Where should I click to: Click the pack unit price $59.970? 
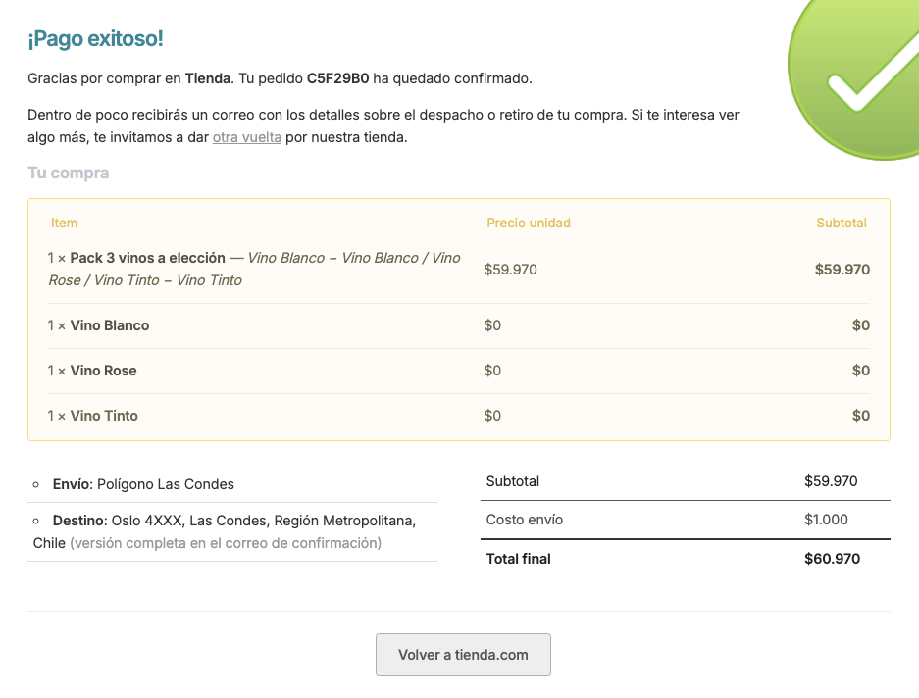click(x=510, y=270)
